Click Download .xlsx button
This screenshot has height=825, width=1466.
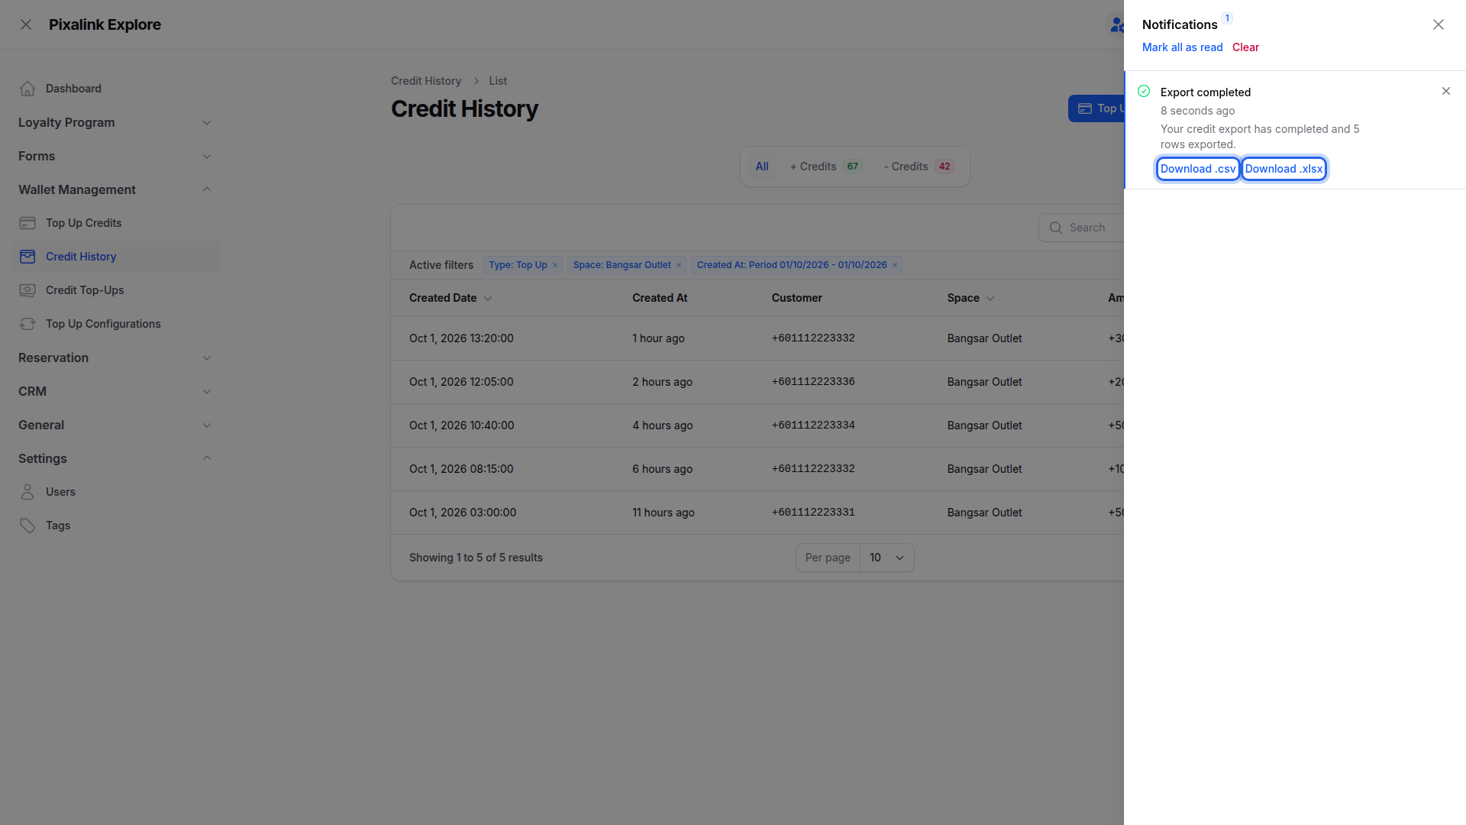pos(1284,169)
